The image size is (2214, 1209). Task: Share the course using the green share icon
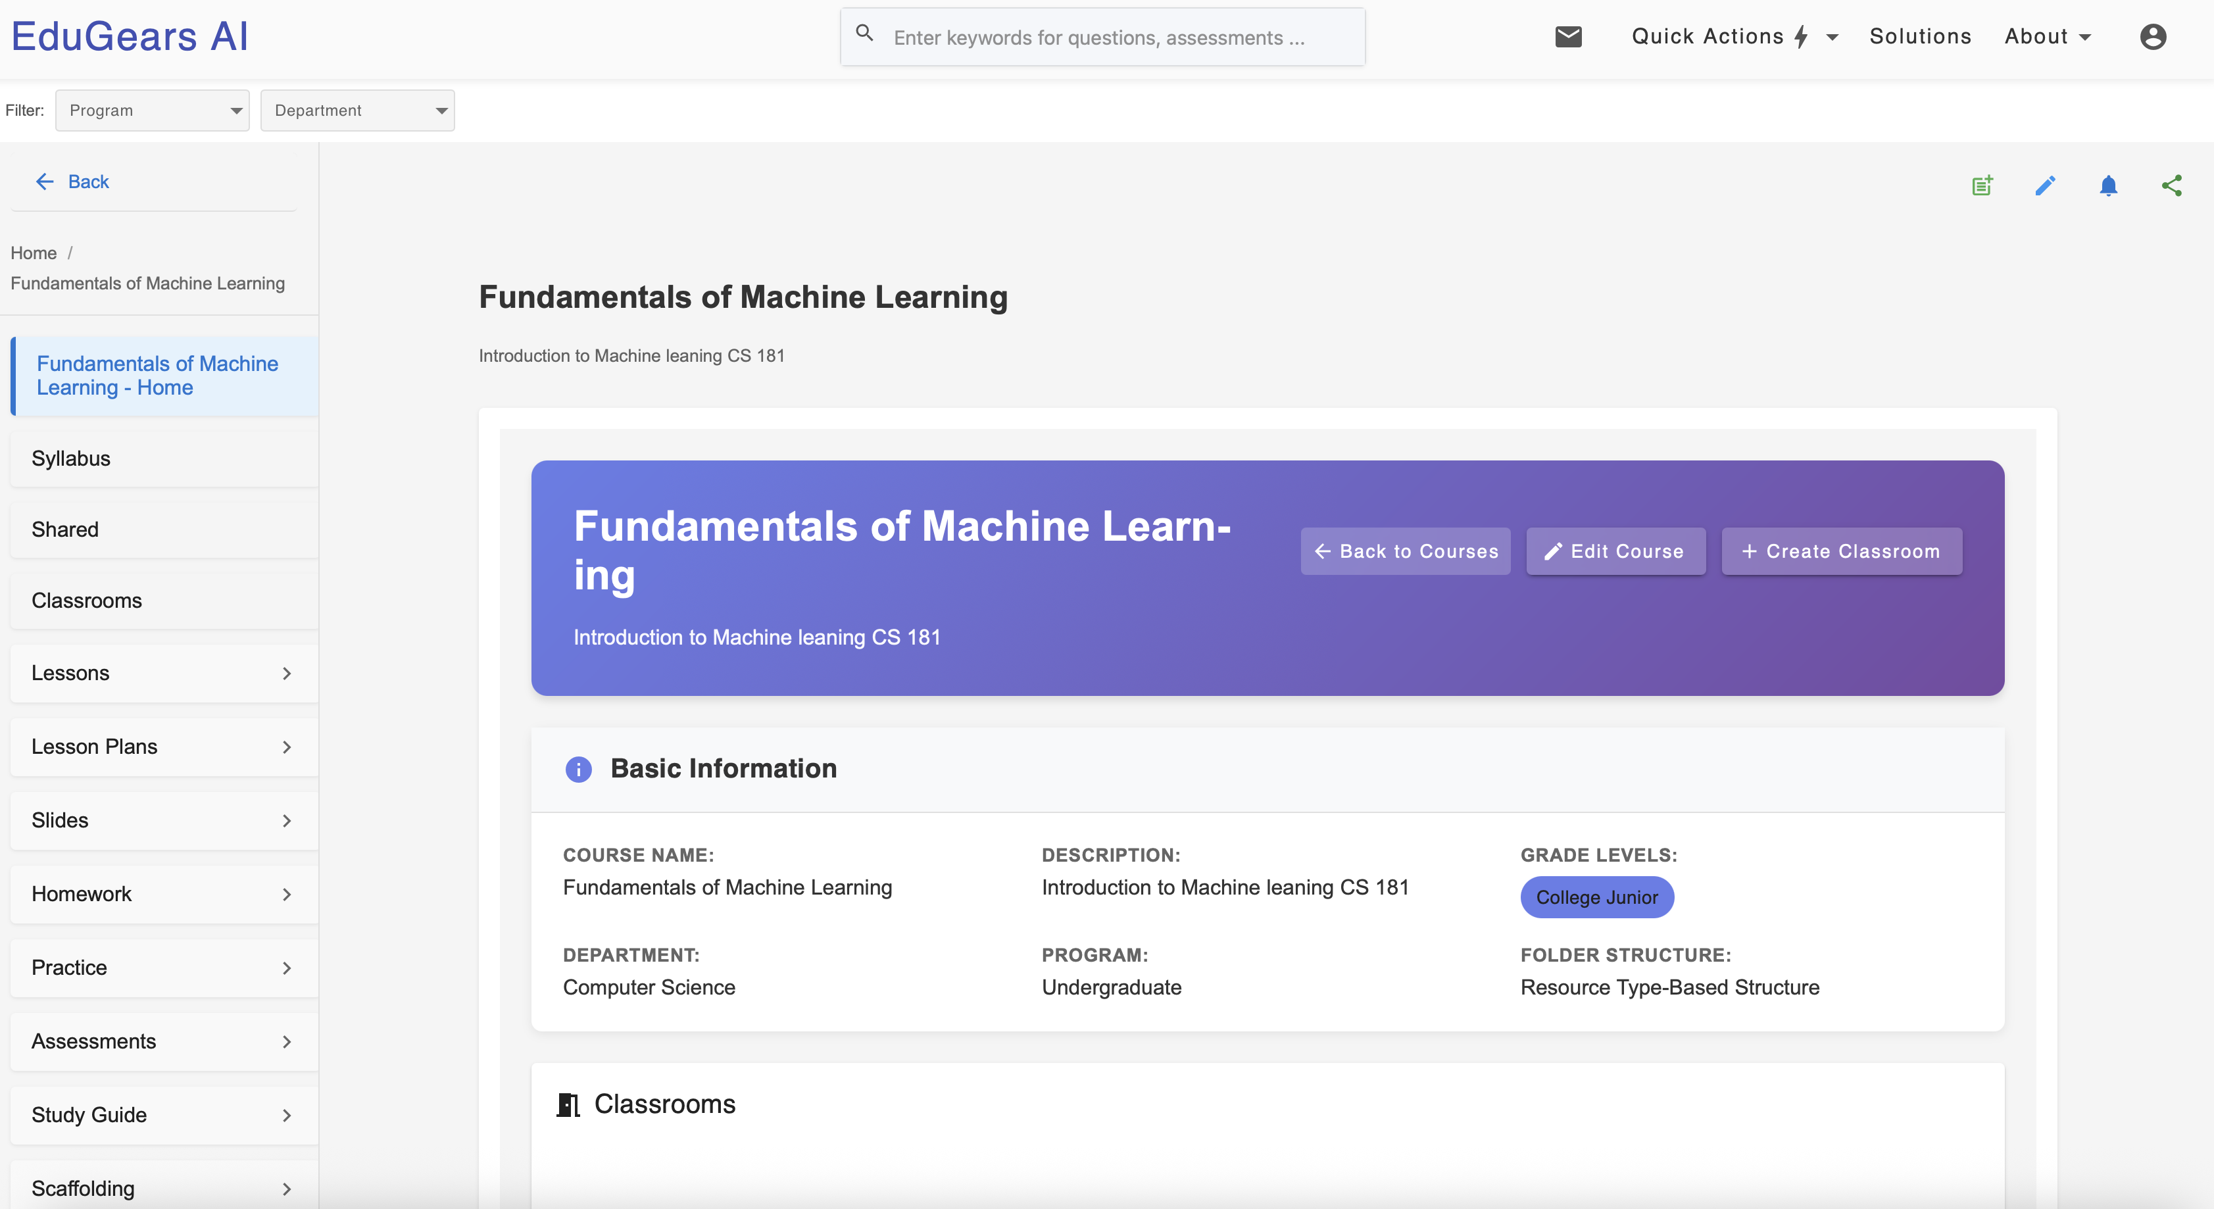click(x=2172, y=185)
